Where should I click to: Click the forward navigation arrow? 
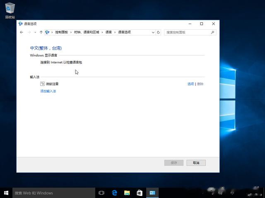pyautogui.click(x=29, y=32)
